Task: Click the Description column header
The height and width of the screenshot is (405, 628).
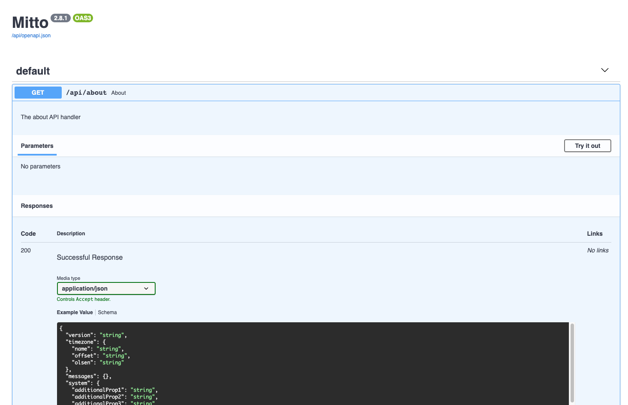Action: [71, 234]
